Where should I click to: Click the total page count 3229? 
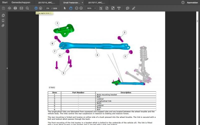point(55,8)
